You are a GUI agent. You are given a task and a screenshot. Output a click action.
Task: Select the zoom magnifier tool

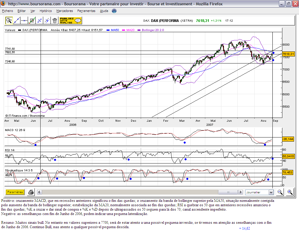(9, 20)
